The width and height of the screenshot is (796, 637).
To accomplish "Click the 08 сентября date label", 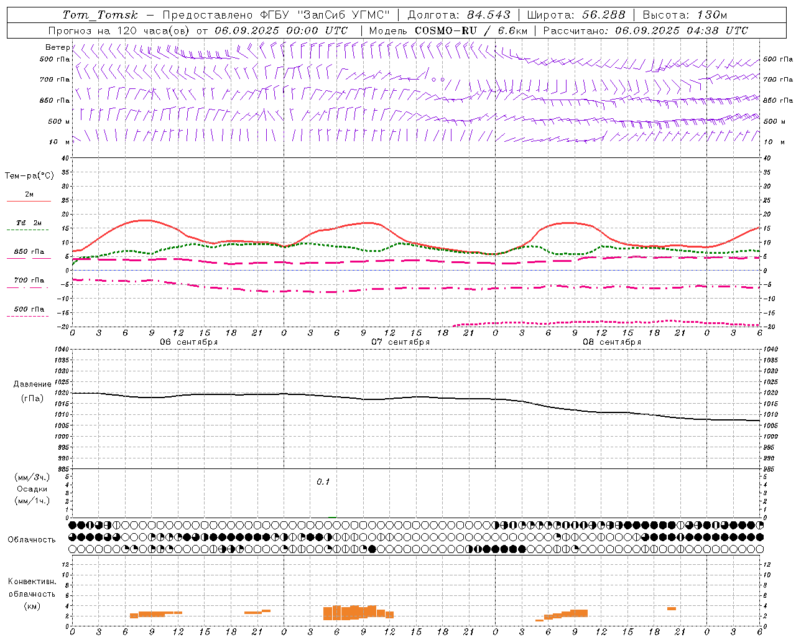I will 611,342.
